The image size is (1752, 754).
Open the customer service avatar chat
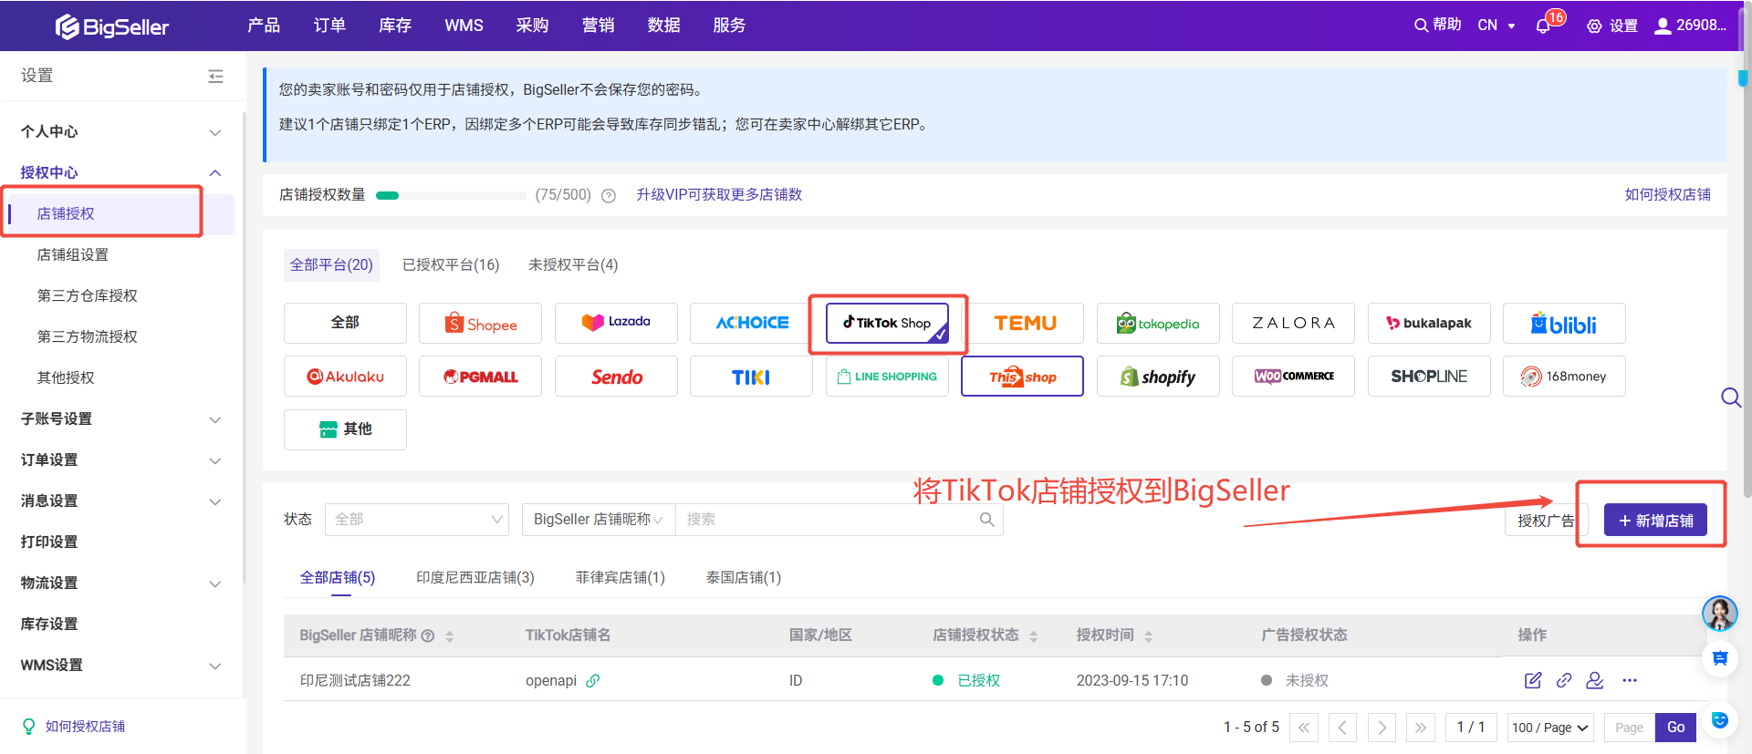(x=1719, y=614)
